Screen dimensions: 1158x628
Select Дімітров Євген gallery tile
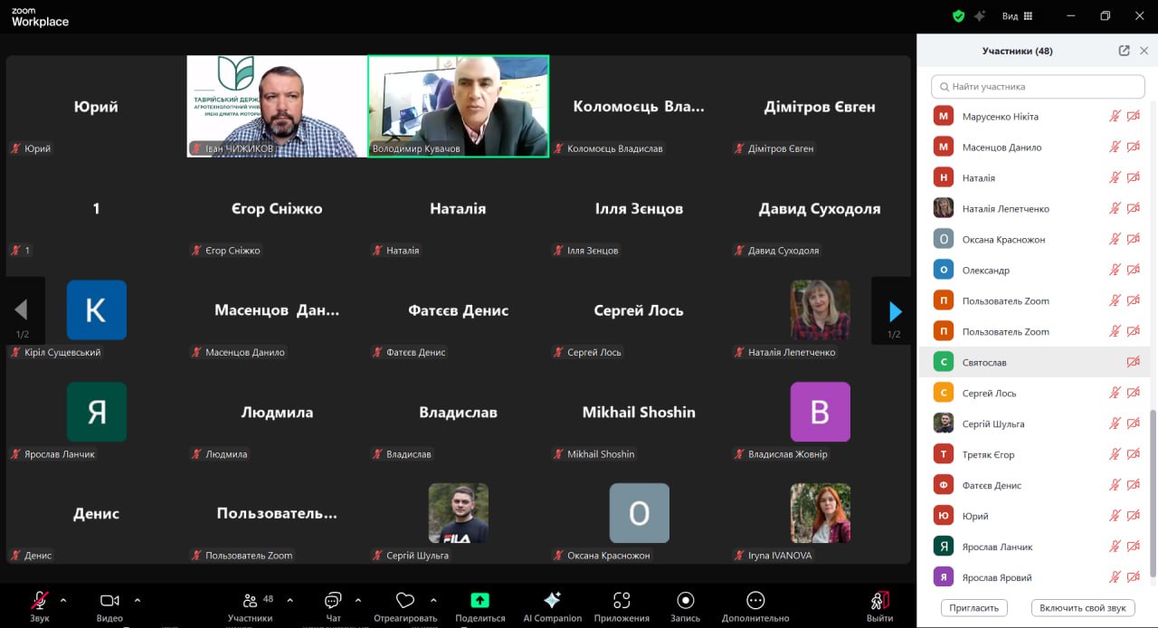820,106
